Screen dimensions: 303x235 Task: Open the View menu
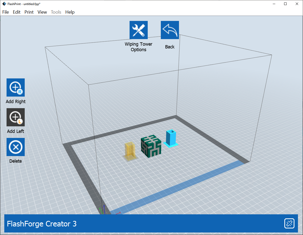[x=42, y=12]
